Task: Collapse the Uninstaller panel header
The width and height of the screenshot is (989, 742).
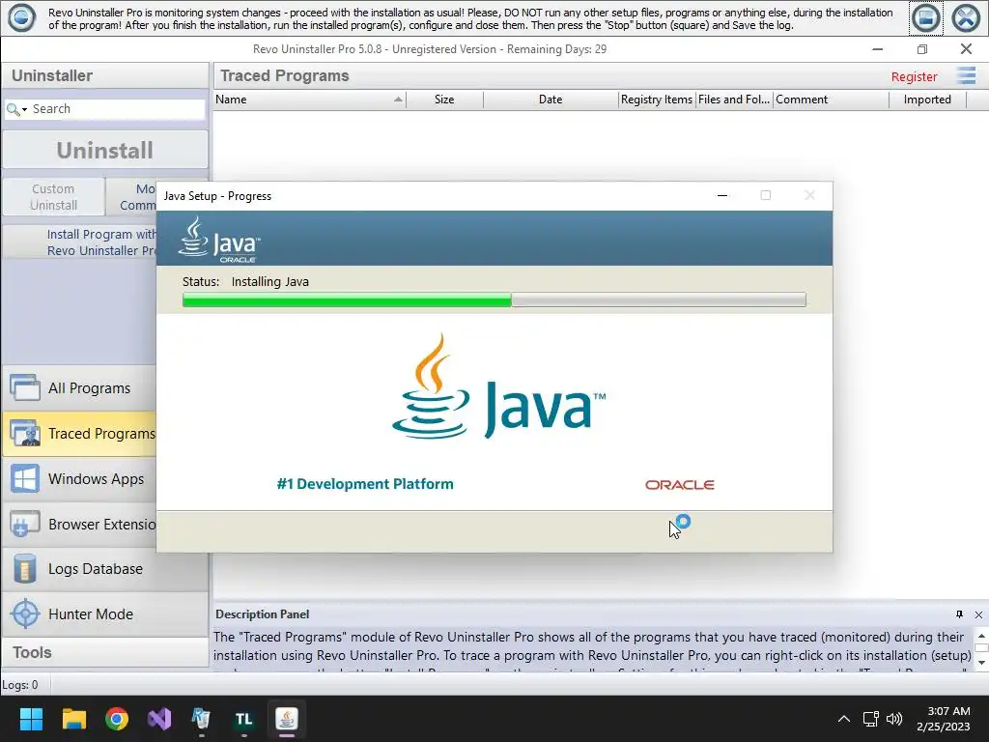Action: [104, 75]
